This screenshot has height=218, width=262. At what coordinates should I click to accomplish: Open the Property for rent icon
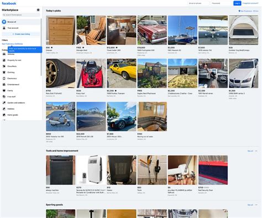(4, 60)
